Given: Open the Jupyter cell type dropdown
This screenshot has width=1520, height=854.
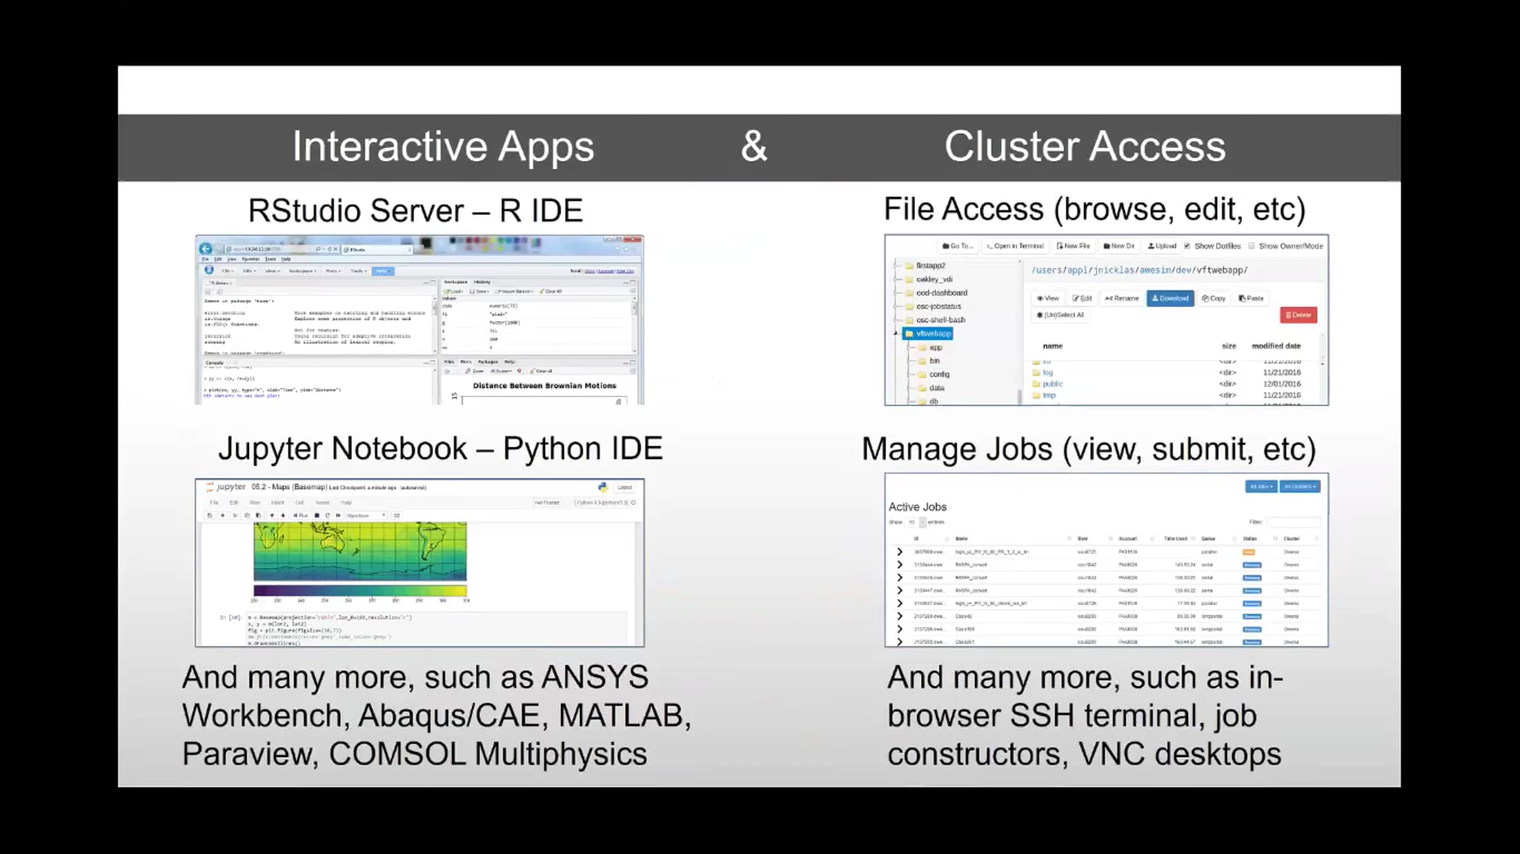Looking at the screenshot, I should [x=366, y=515].
